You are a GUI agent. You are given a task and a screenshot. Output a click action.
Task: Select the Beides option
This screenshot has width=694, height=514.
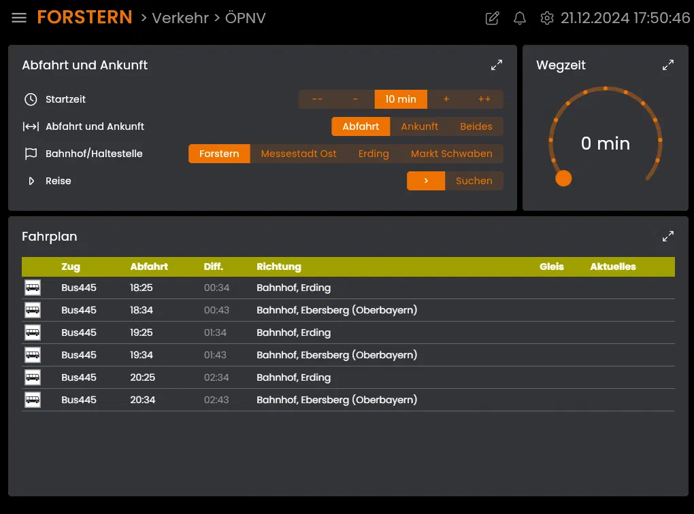[476, 126]
